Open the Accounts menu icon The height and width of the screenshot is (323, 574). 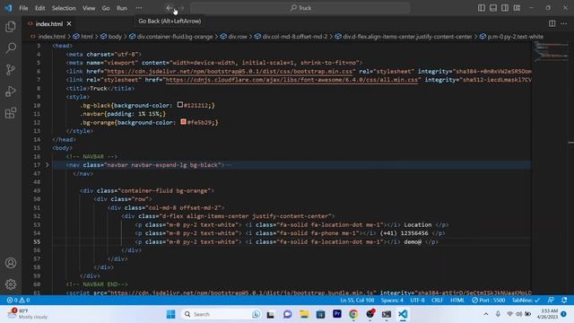pos(11,263)
